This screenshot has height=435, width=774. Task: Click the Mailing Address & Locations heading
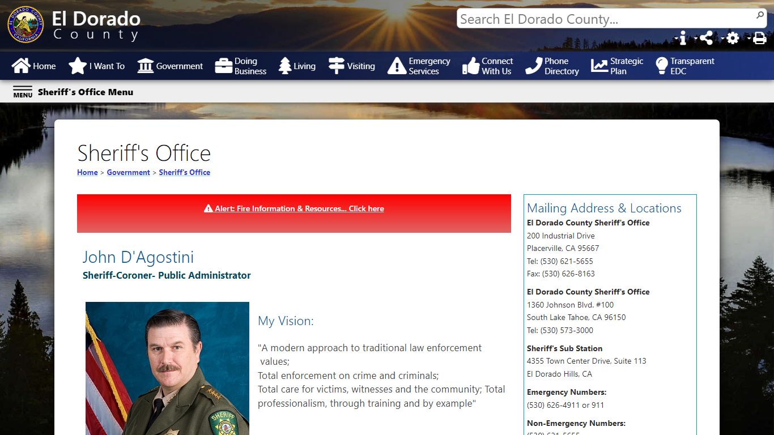coord(604,208)
